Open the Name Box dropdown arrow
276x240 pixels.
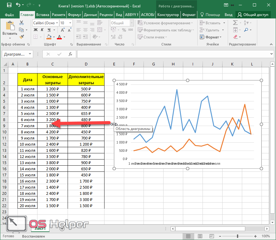[30, 54]
